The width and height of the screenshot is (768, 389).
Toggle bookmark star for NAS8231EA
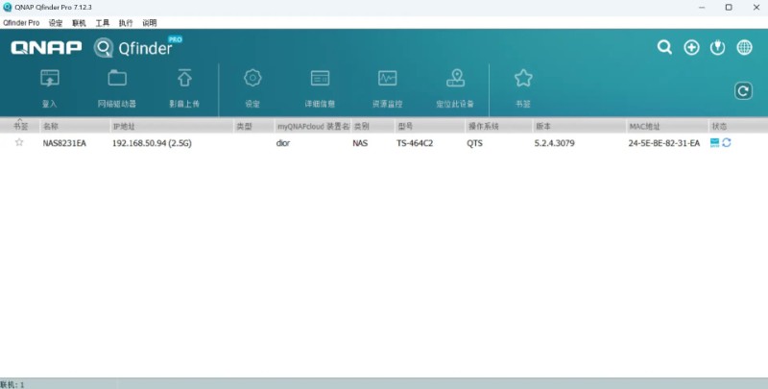tap(19, 142)
